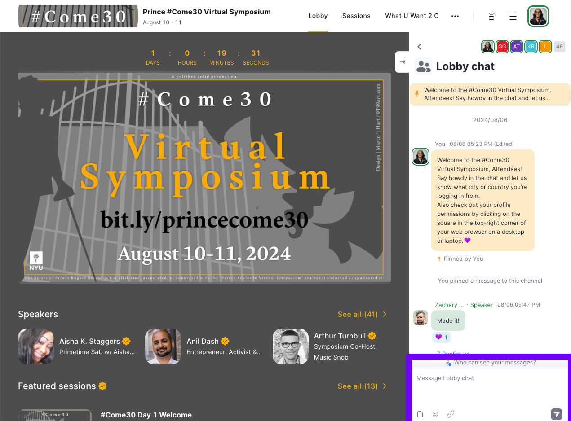The height and width of the screenshot is (421, 571).
Task: Click the Made it! message bubble
Action: [448, 321]
